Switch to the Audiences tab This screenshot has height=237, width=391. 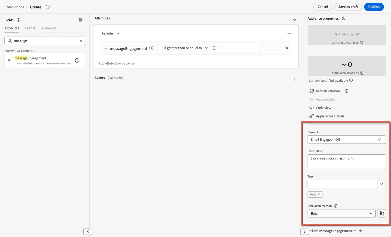point(49,28)
